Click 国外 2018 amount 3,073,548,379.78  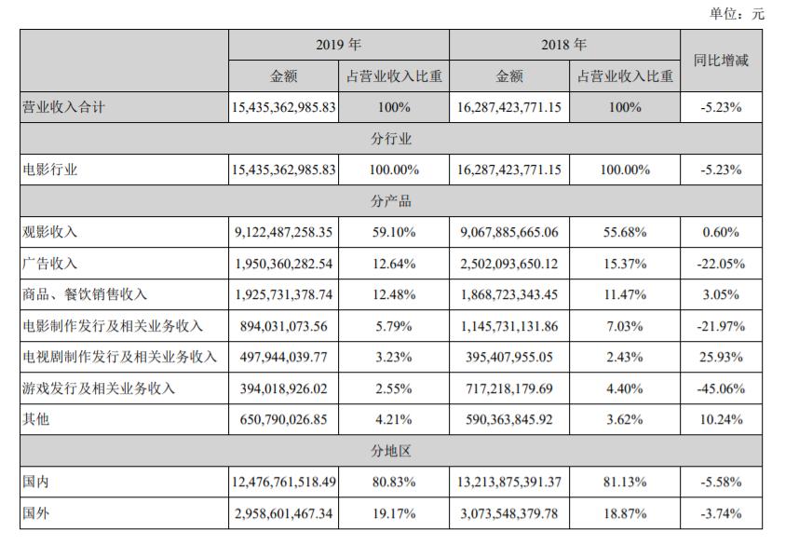(x=509, y=513)
